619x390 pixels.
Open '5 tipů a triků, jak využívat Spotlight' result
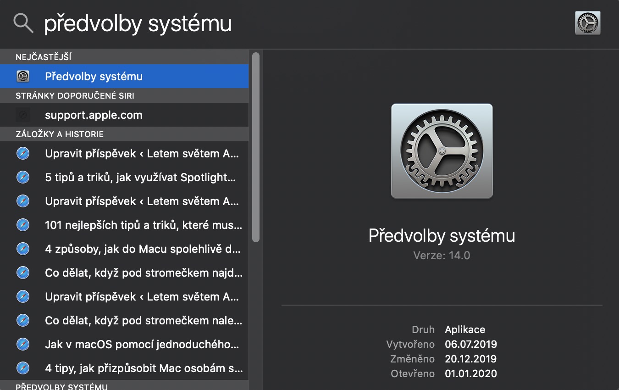coord(140,178)
